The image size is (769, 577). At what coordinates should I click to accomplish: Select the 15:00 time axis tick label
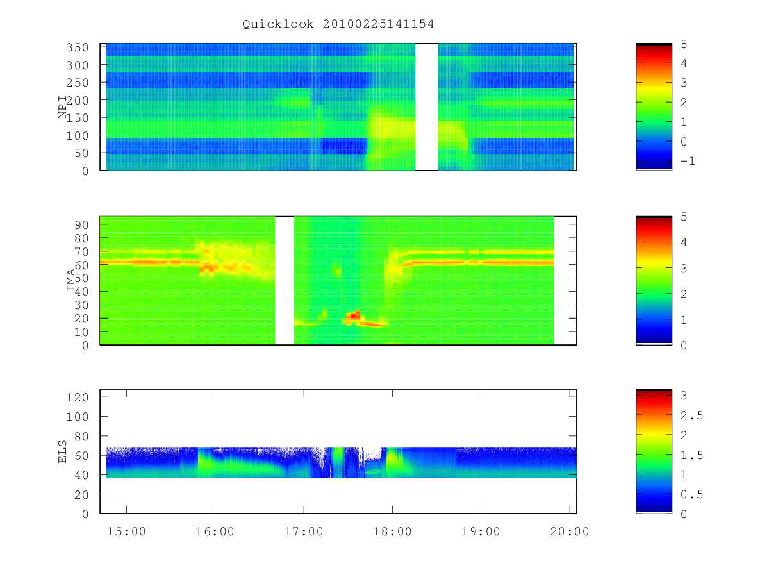pos(126,531)
